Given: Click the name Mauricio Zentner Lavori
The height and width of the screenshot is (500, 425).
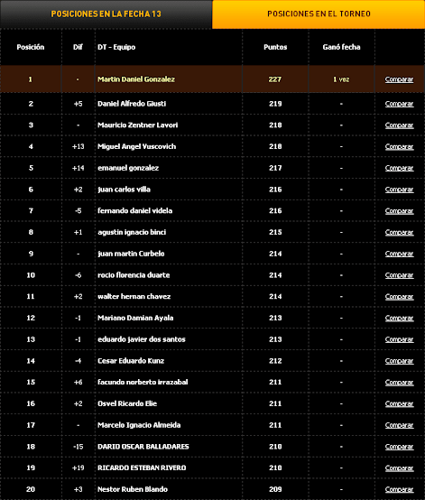Looking at the screenshot, I should [138, 125].
